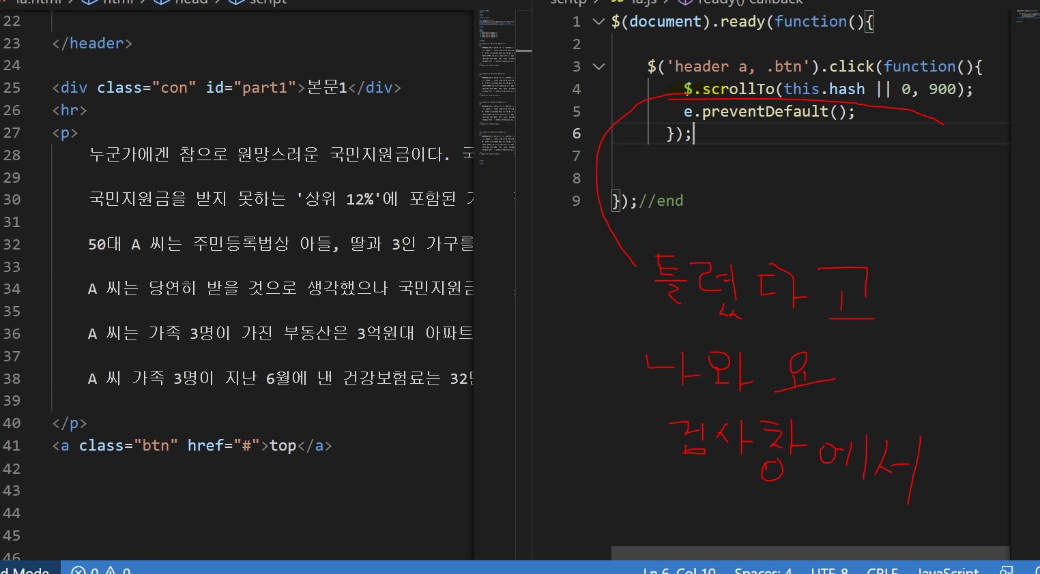Click the 'header a, .btn' selector string

click(738, 67)
